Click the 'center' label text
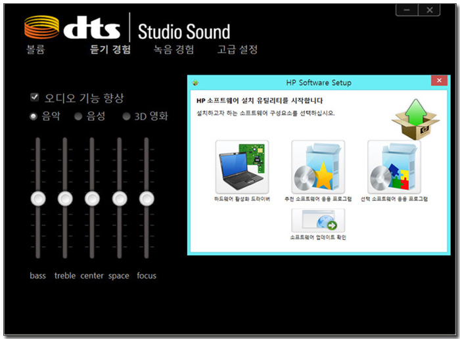The image size is (460, 339). coord(92,276)
